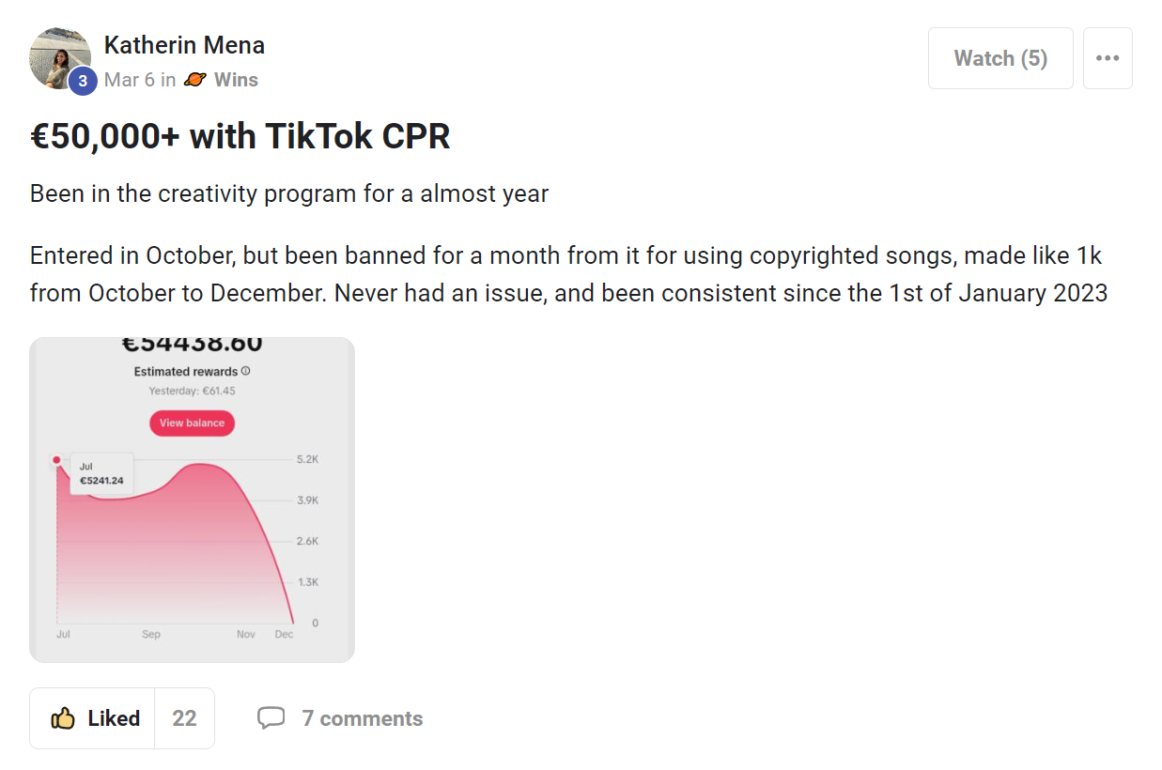The height and width of the screenshot is (770, 1162).
Task: Click the red Jul data point on the chart
Action: [56, 460]
